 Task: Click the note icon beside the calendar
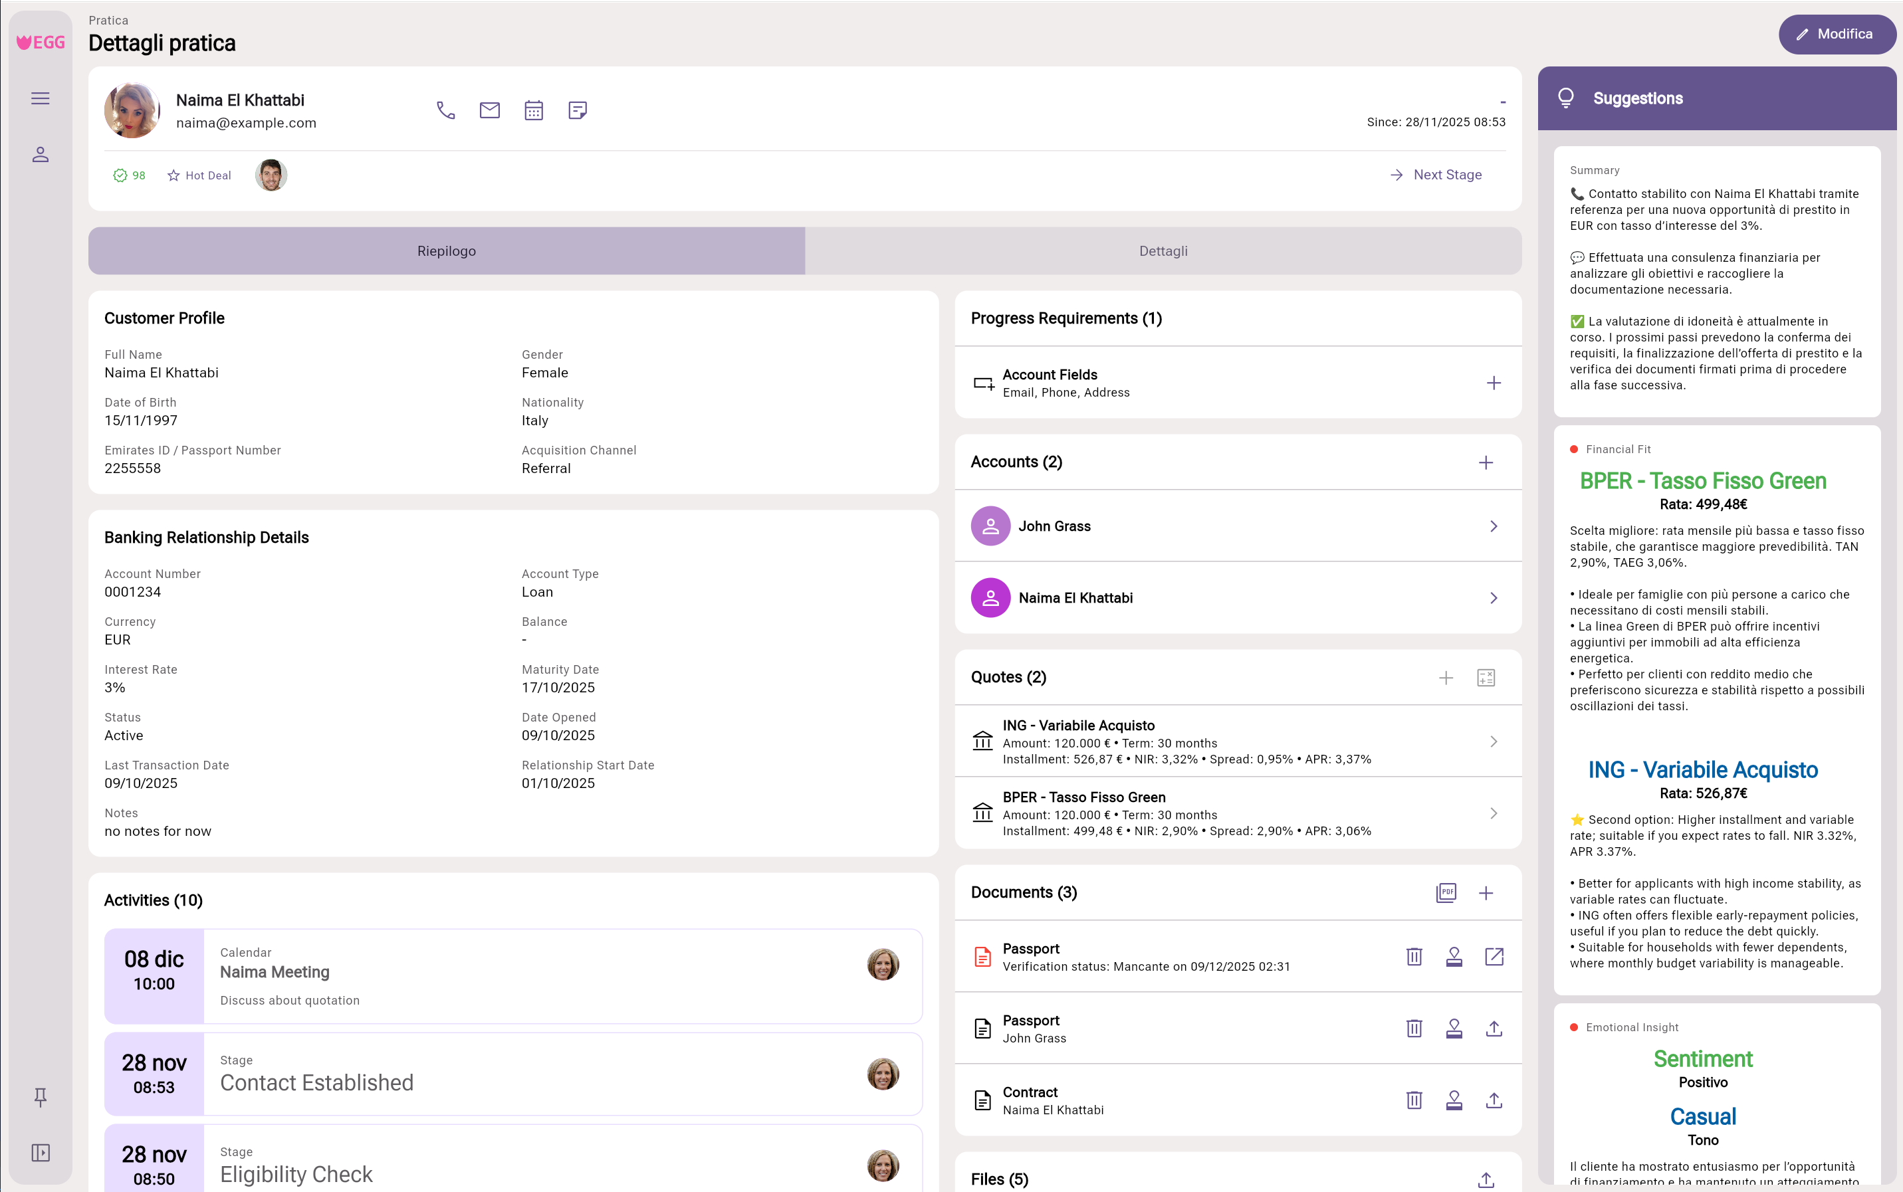[578, 110]
